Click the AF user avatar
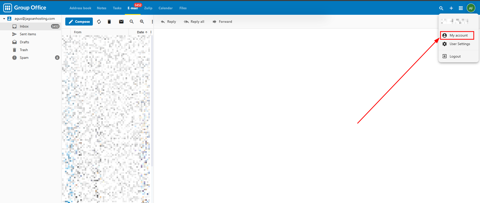This screenshot has height=203, width=480. click(471, 8)
